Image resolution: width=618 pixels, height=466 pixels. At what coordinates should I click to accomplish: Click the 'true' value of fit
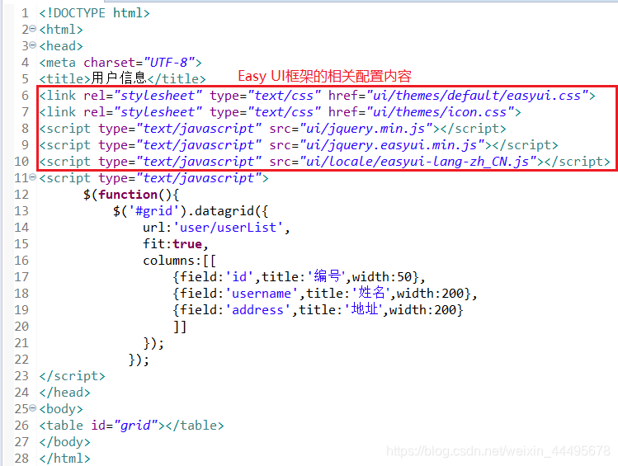coord(187,244)
